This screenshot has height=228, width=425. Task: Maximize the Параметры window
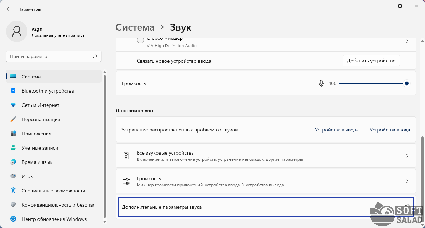click(400, 6)
